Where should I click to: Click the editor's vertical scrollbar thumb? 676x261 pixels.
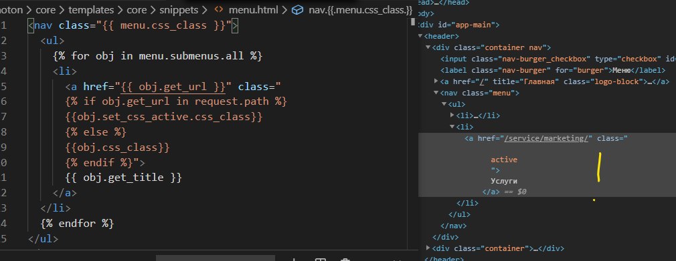point(413,21)
